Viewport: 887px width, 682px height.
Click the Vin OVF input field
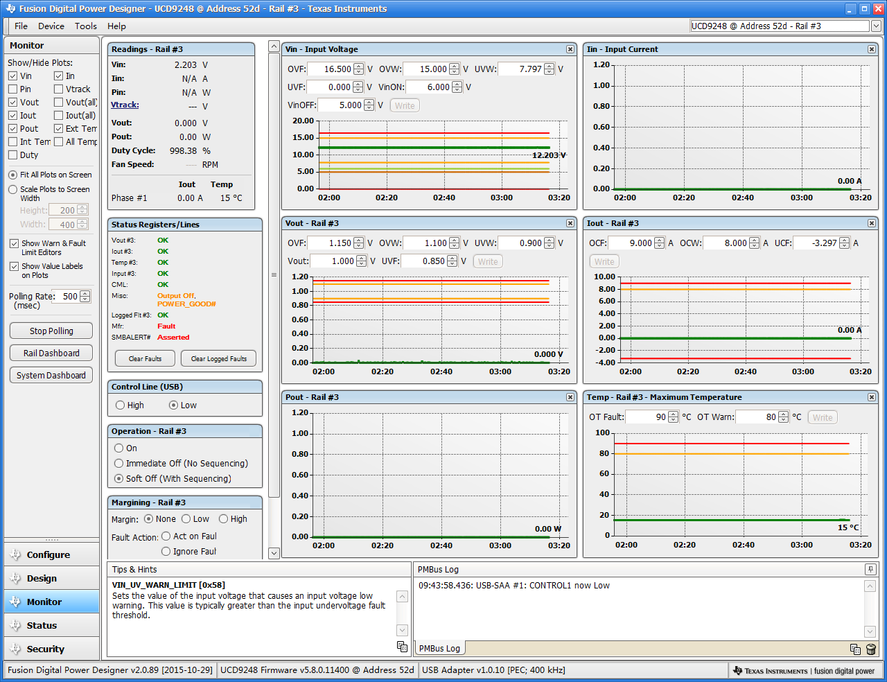click(x=330, y=69)
